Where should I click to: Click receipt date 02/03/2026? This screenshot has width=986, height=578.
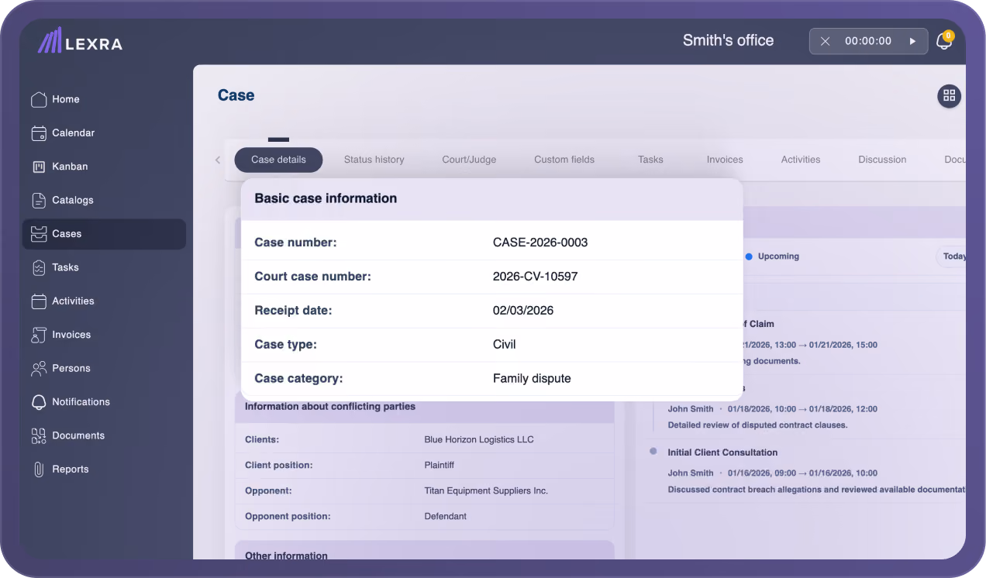[x=523, y=311]
